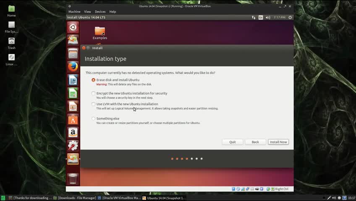The image size is (356, 201).
Task: Open LibreOffice Impress from the launcher
Action: point(73,106)
